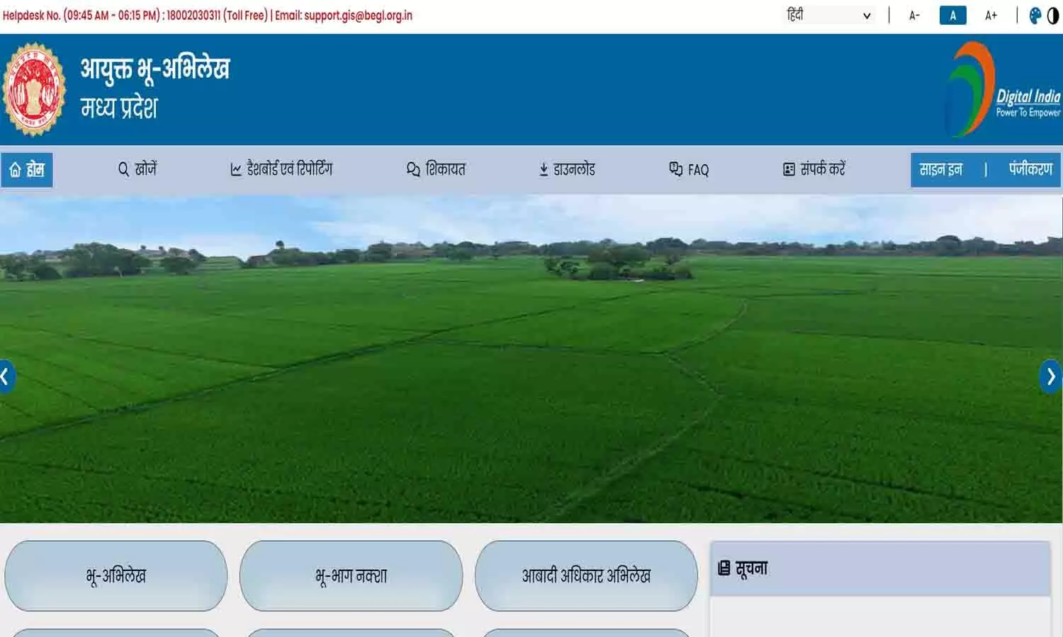1063x637 pixels.
Task: Click the right banner arrow chevron
Action: 1051,377
